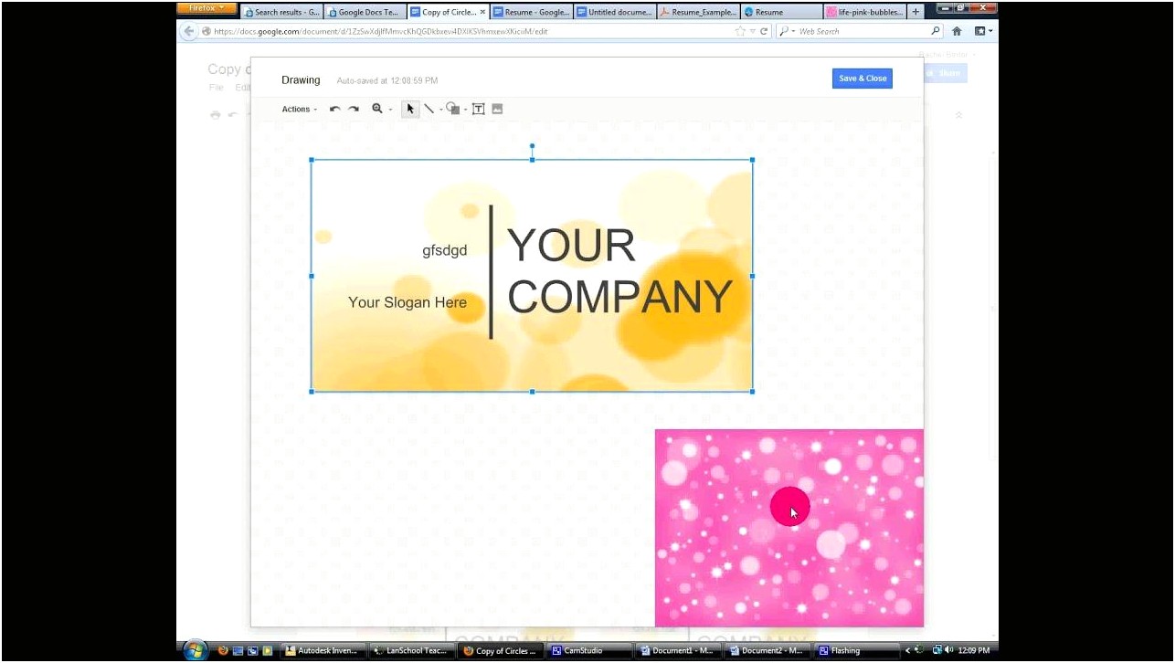This screenshot has width=1175, height=663.
Task: Open Document1 taskbar item
Action: pos(678,651)
